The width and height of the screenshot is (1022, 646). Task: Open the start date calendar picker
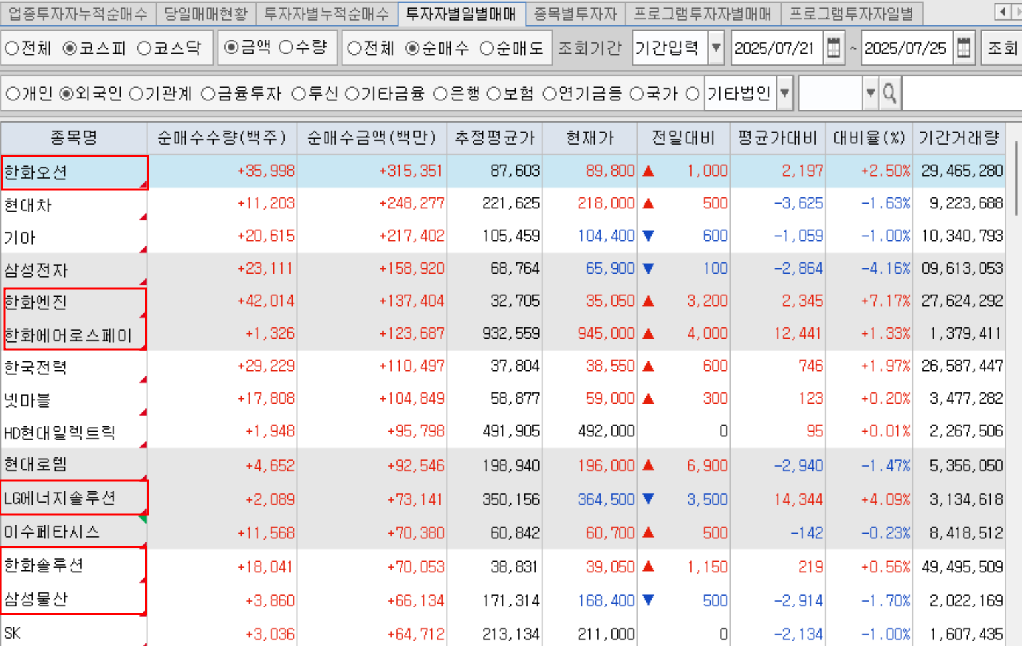pos(834,48)
